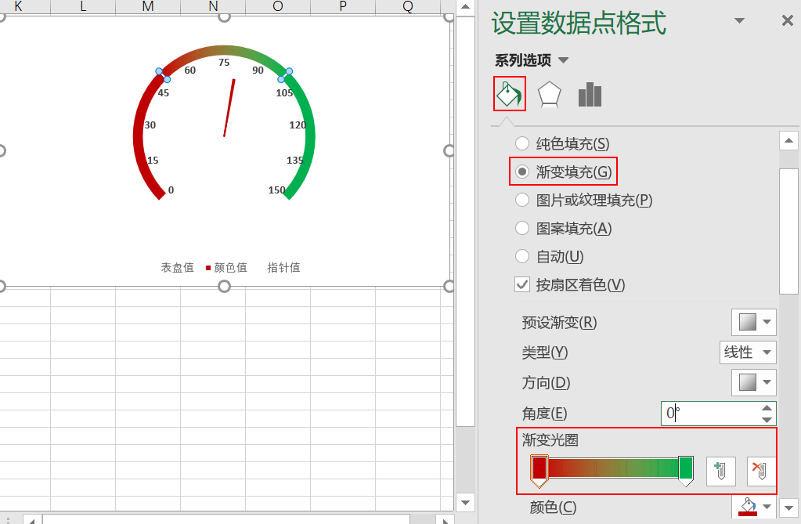This screenshot has height=524, width=801.
Task: Choose 图案填充(A) fill option
Action: pos(564,228)
